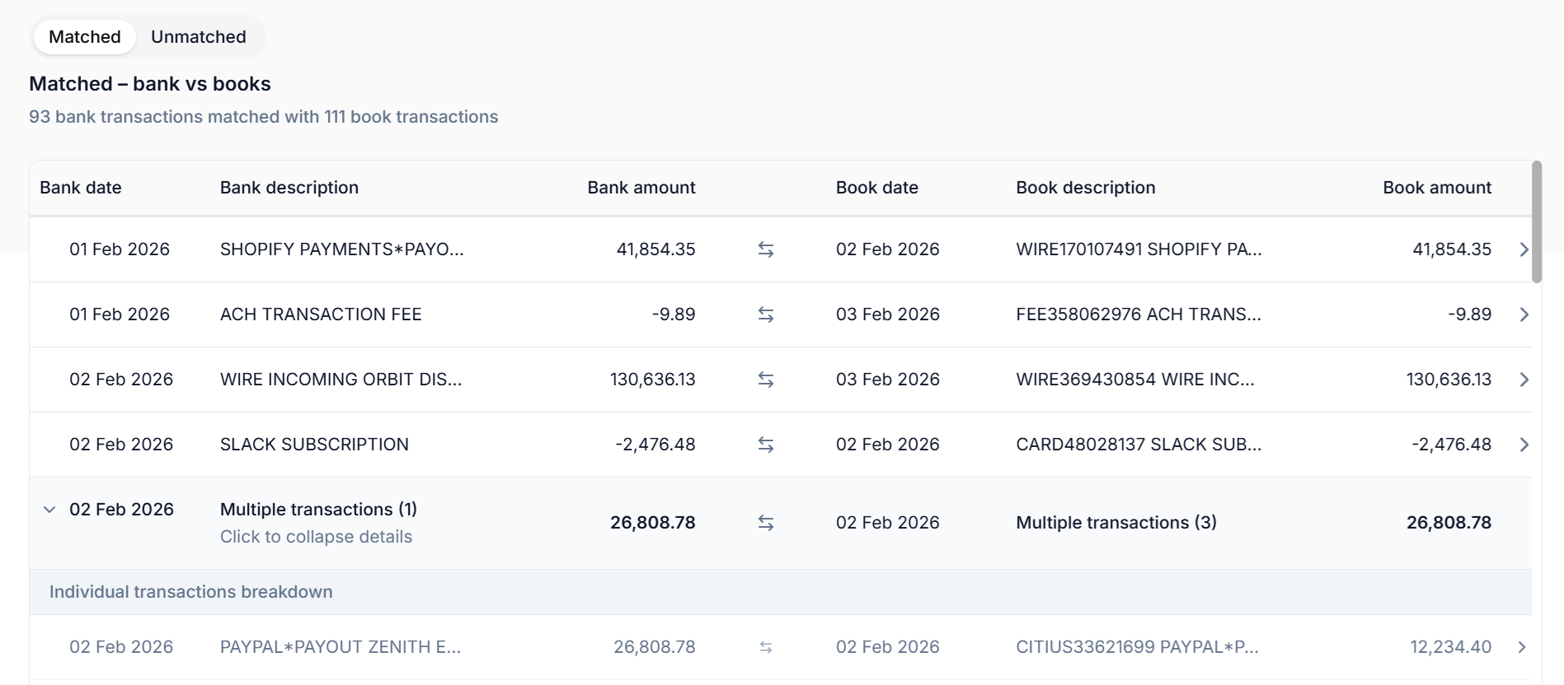1564x685 pixels.
Task: Select the CARD48028137 SLACK SUB... book description
Action: coord(1139,445)
